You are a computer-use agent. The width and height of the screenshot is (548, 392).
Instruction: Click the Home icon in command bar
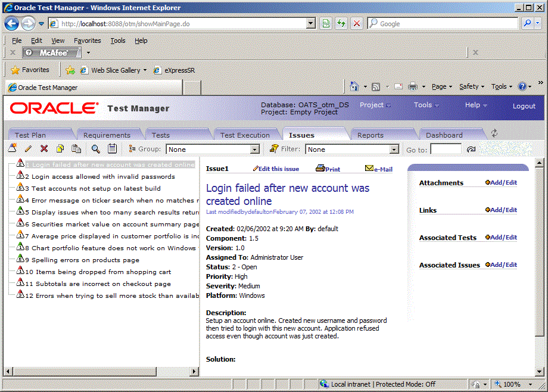tap(354, 86)
